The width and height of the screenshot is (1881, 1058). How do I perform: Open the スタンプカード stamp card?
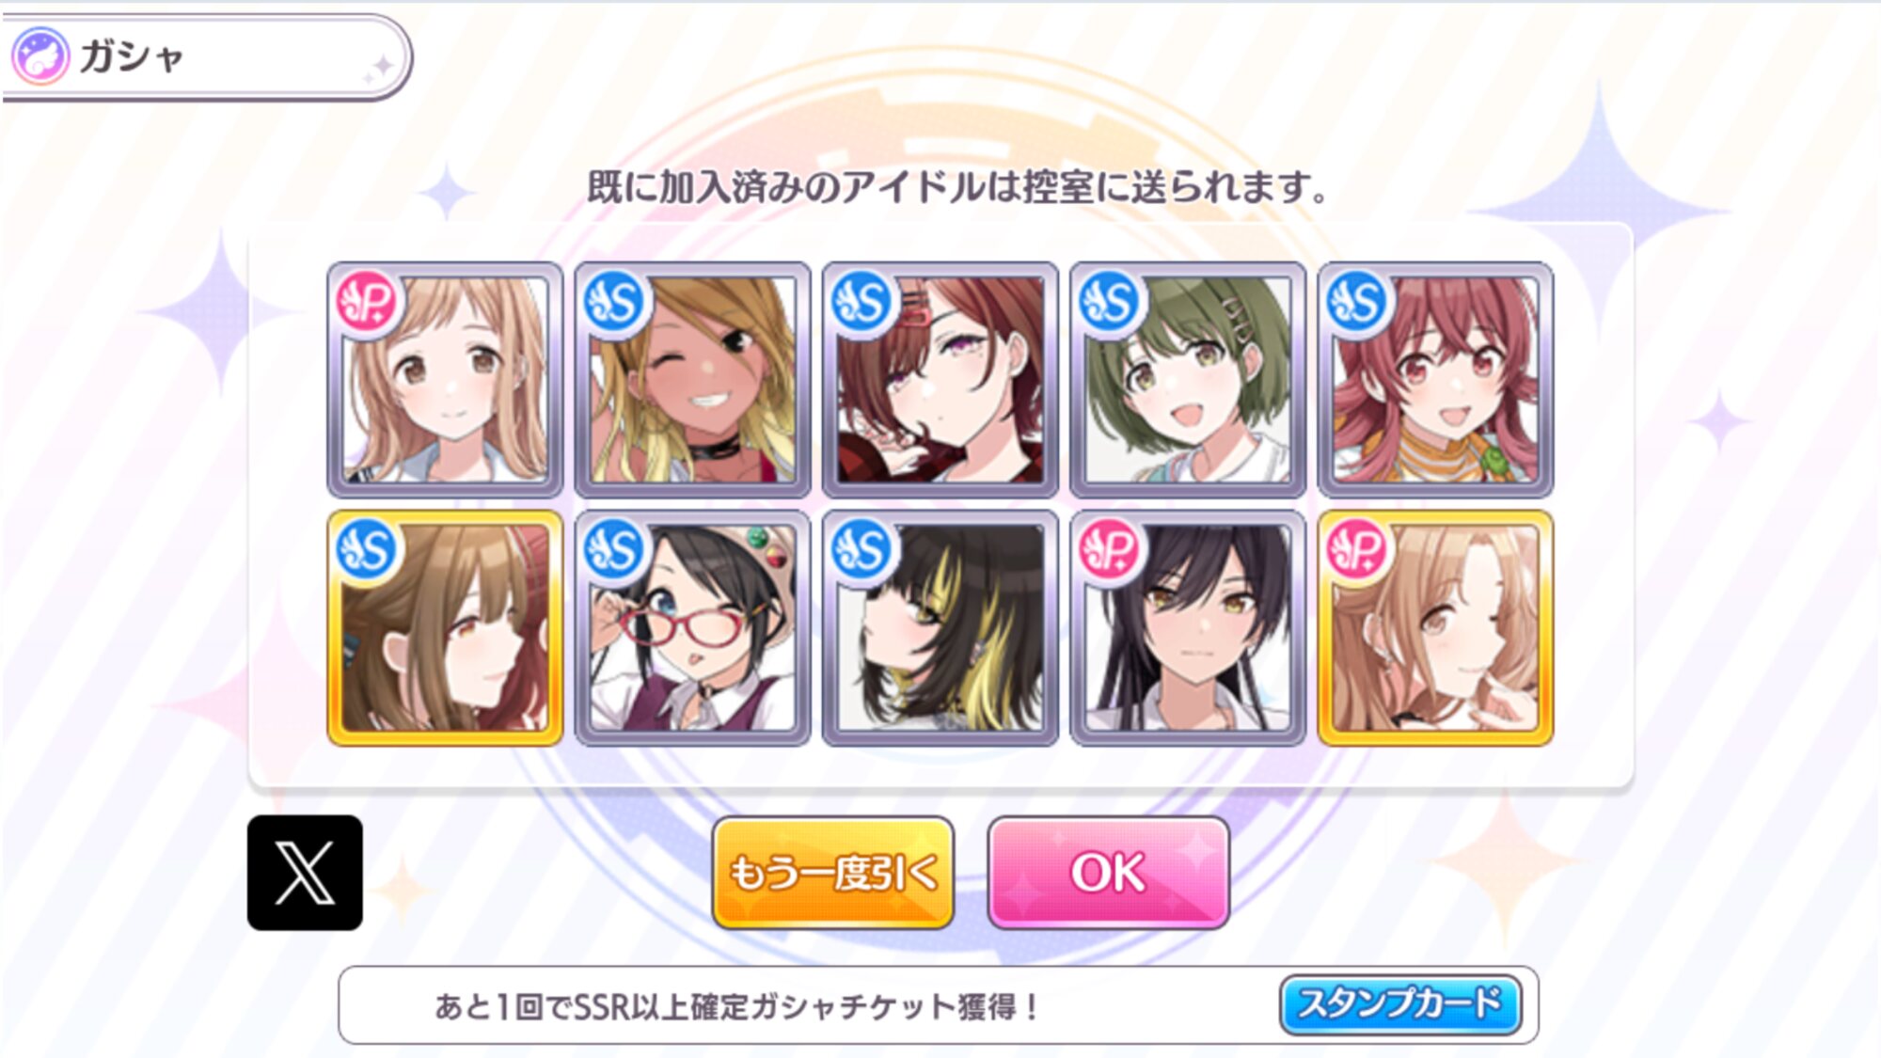[1401, 1004]
